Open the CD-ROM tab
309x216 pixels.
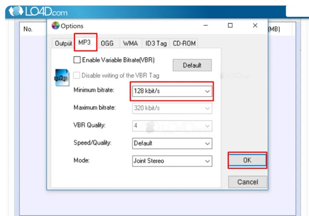pos(184,43)
